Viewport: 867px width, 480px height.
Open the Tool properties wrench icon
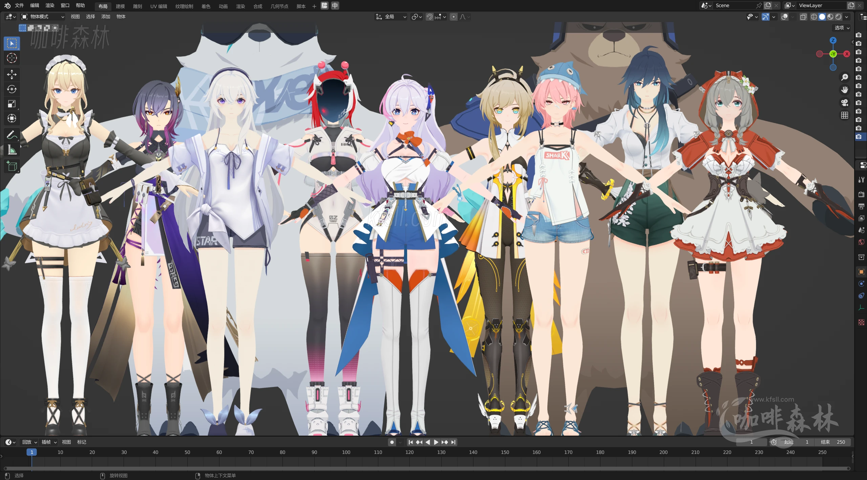[861, 180]
